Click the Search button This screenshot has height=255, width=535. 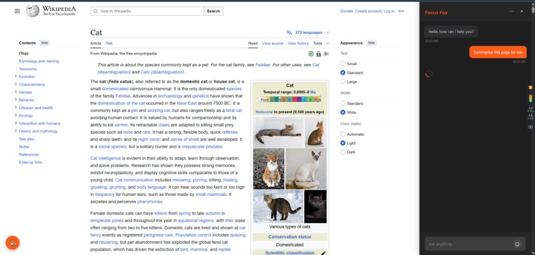[x=213, y=11]
